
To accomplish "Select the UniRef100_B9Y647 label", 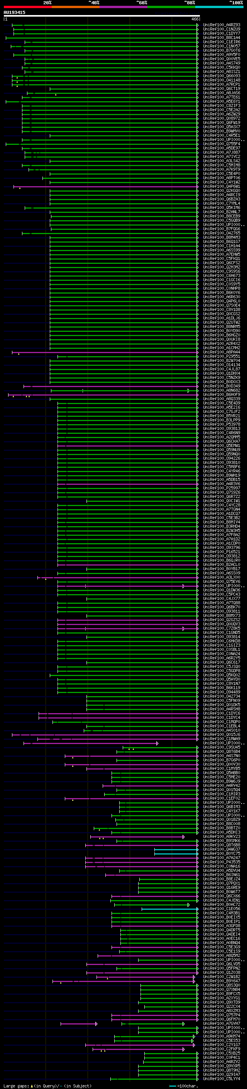I will (x=221, y=981).
